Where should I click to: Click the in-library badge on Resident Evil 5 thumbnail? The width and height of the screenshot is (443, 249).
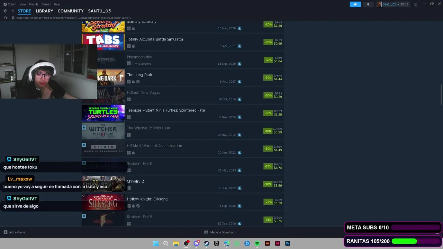(x=84, y=216)
